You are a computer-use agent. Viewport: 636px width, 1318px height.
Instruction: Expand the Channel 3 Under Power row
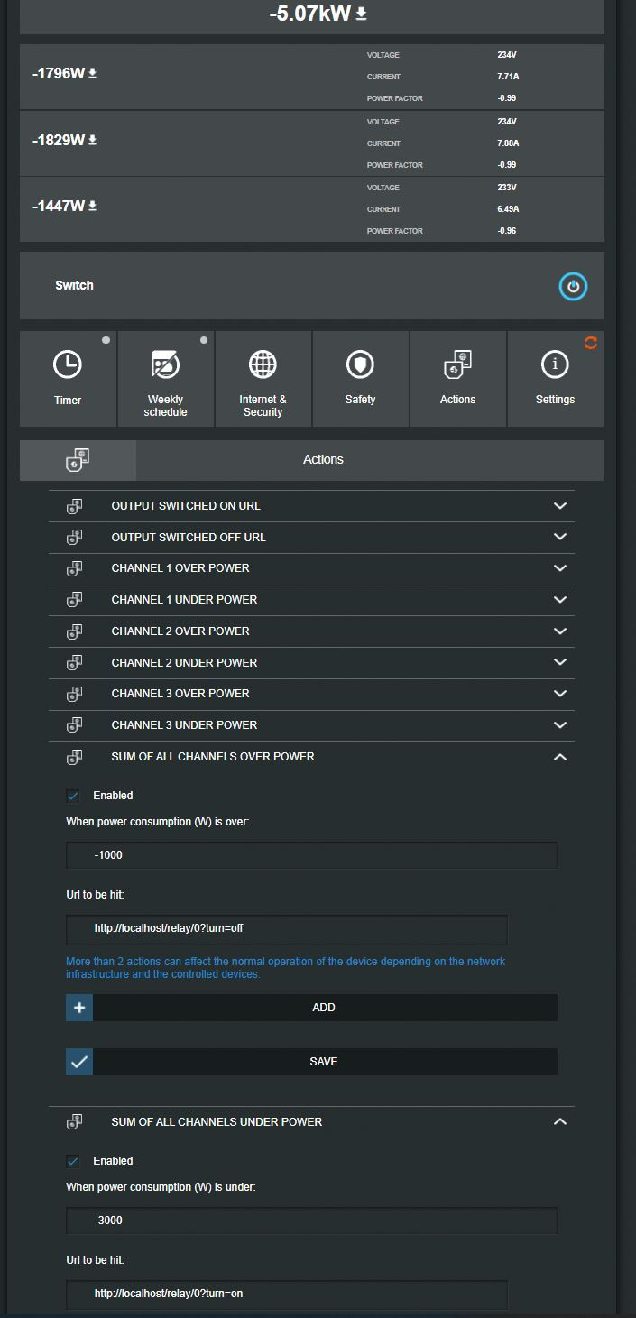pyautogui.click(x=559, y=725)
